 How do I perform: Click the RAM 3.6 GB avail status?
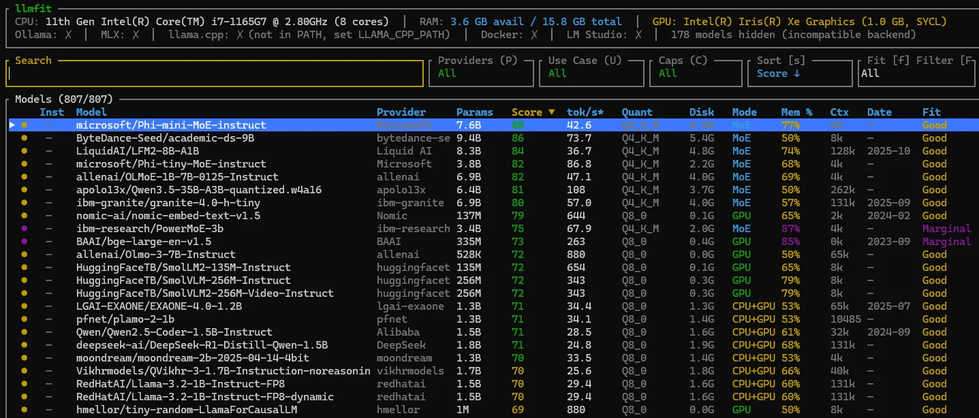(x=520, y=22)
